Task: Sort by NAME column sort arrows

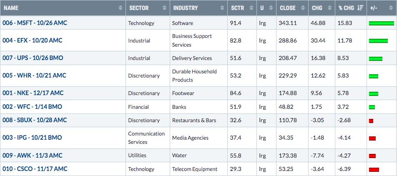Action: point(120,8)
